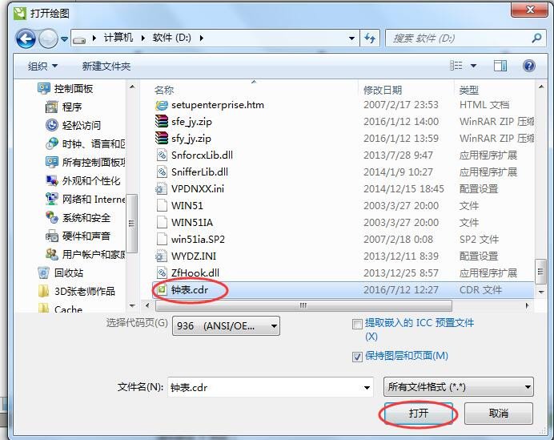Open the 文件名 dropdown arrow
Viewport: 554px width, 440px height.
click(x=367, y=388)
